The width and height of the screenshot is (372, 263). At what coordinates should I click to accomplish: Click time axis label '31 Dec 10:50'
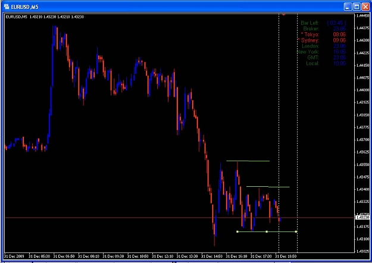click(x=138, y=256)
